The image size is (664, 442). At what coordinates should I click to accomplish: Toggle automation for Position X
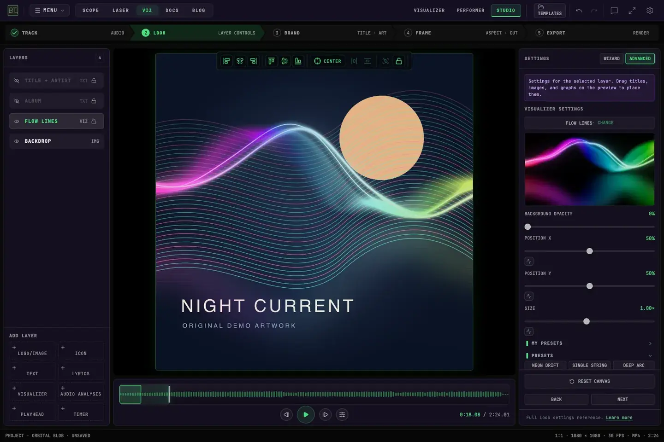pos(529,261)
